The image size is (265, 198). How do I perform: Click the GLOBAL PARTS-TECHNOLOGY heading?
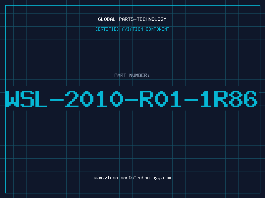[132, 19]
